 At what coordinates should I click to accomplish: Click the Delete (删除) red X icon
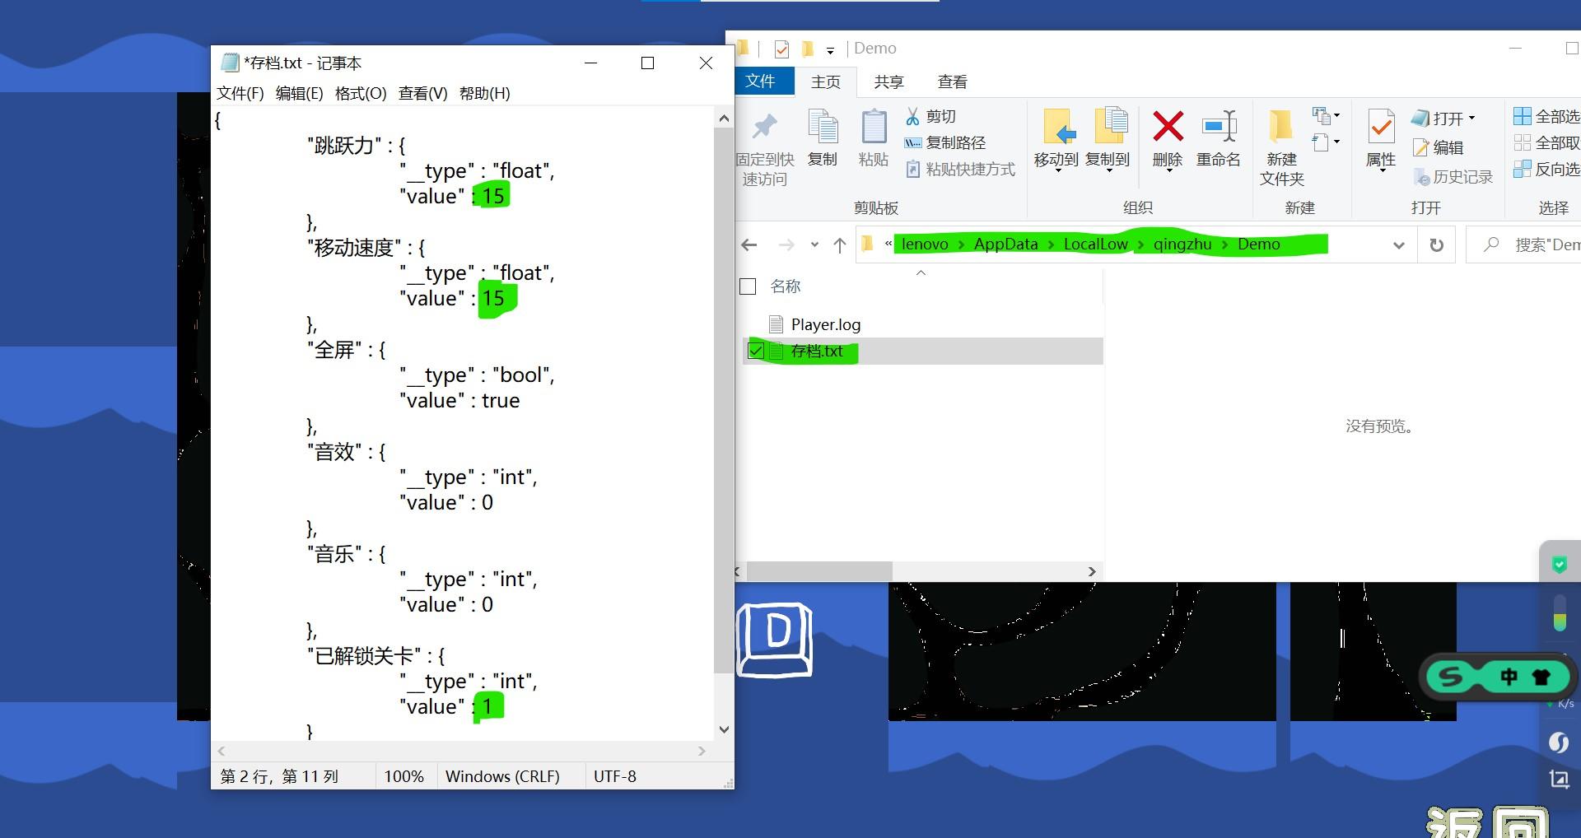click(x=1167, y=128)
